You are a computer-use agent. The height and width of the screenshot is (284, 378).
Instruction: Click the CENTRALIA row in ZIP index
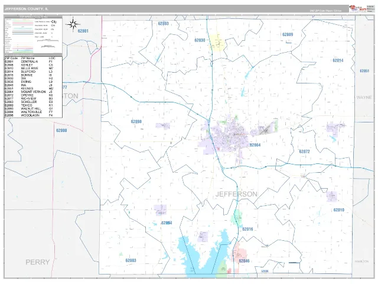pyautogui.click(x=33, y=62)
